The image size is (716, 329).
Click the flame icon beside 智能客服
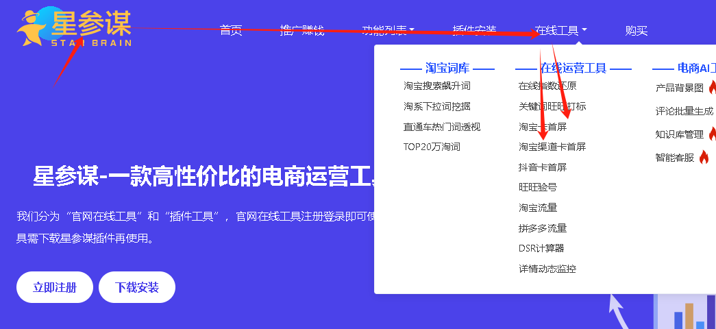704,157
